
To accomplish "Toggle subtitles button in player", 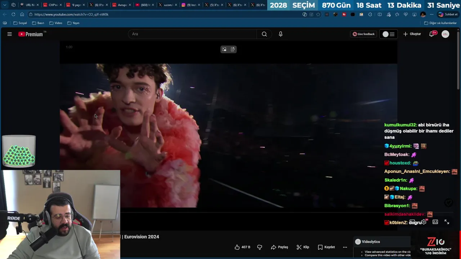I will [x=412, y=222].
